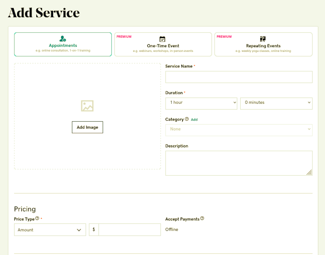The image size is (325, 255).
Task: Click the Add category link
Action: click(x=194, y=119)
